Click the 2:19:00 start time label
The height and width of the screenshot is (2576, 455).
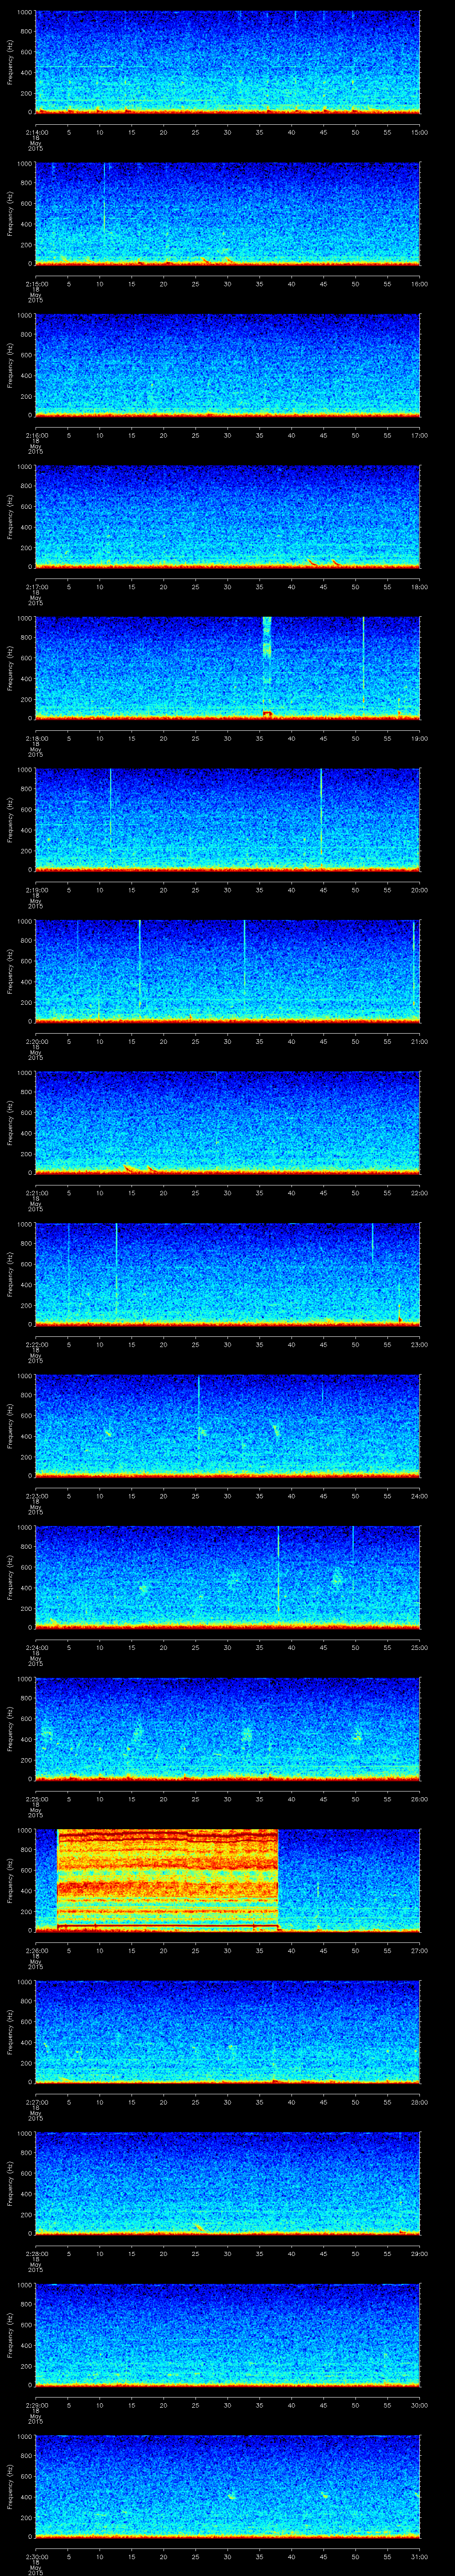[x=36, y=890]
